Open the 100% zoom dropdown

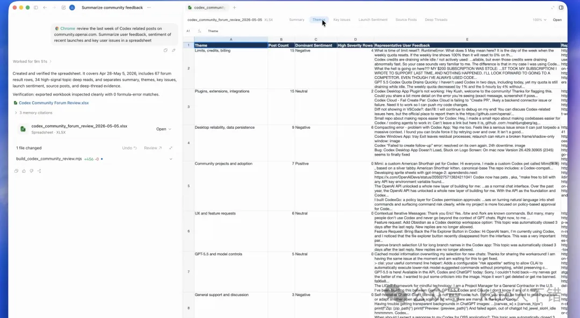[539, 20]
